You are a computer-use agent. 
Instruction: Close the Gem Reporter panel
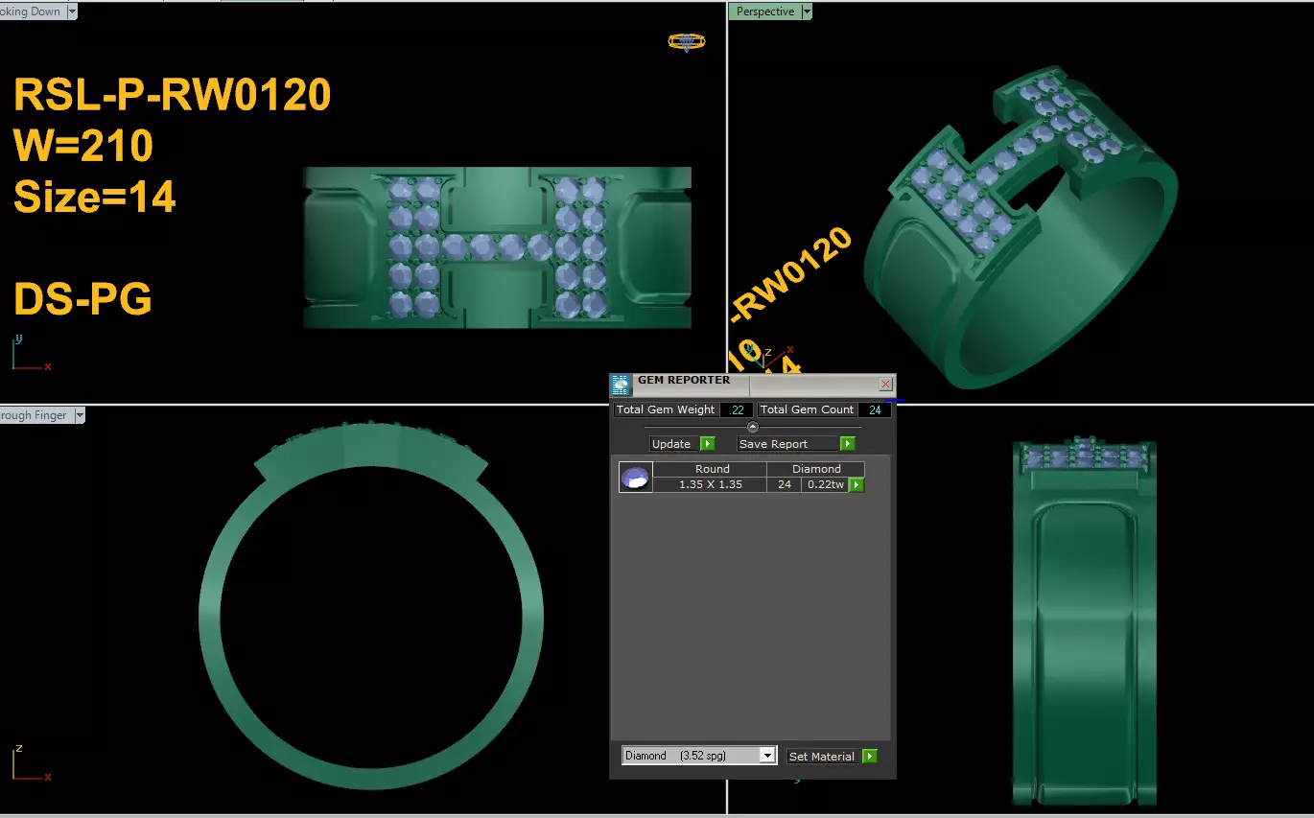(885, 384)
